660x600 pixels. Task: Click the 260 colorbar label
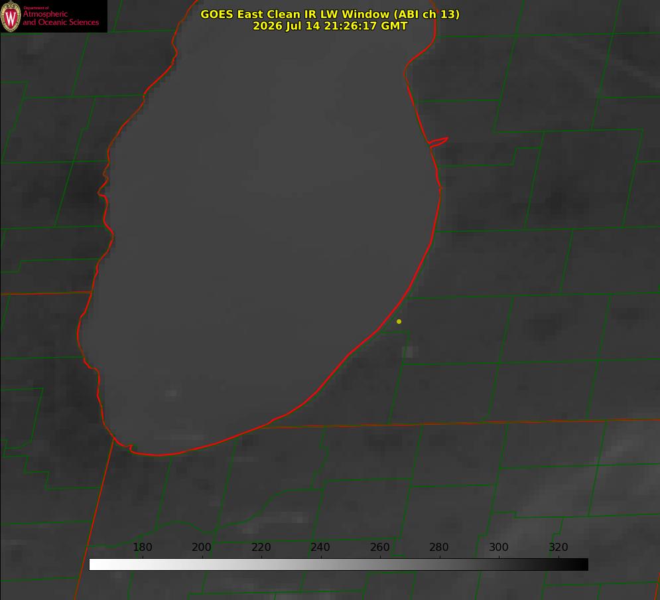point(379,547)
